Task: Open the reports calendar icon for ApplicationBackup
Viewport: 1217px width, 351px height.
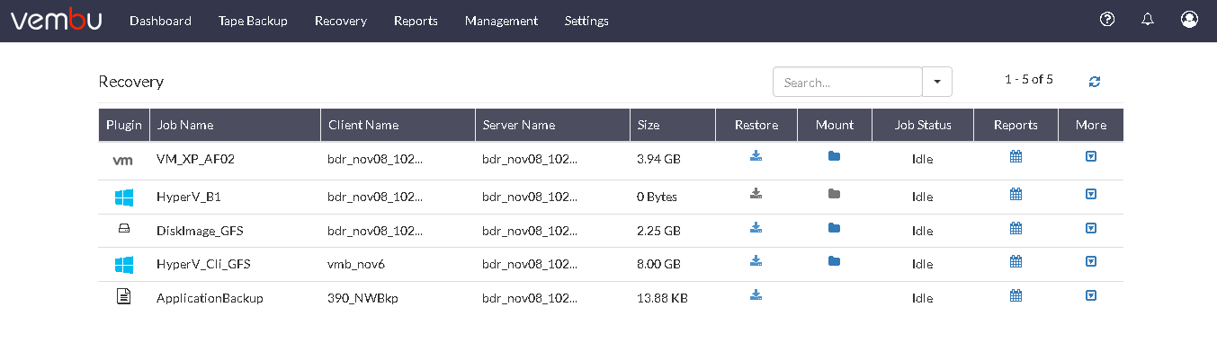Action: click(1016, 295)
